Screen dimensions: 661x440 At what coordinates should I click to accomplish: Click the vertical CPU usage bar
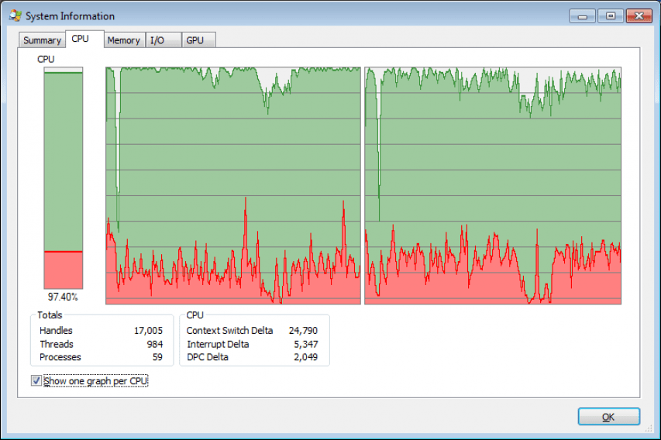click(64, 178)
